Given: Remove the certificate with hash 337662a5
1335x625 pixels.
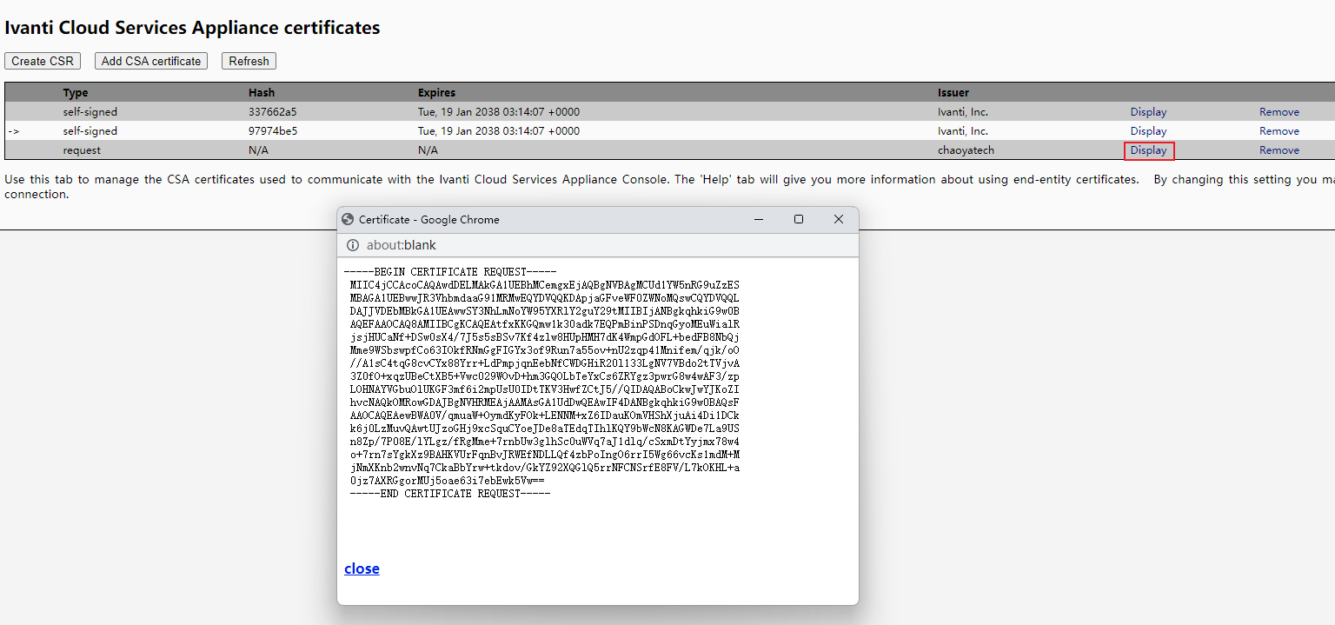Looking at the screenshot, I should tap(1279, 111).
